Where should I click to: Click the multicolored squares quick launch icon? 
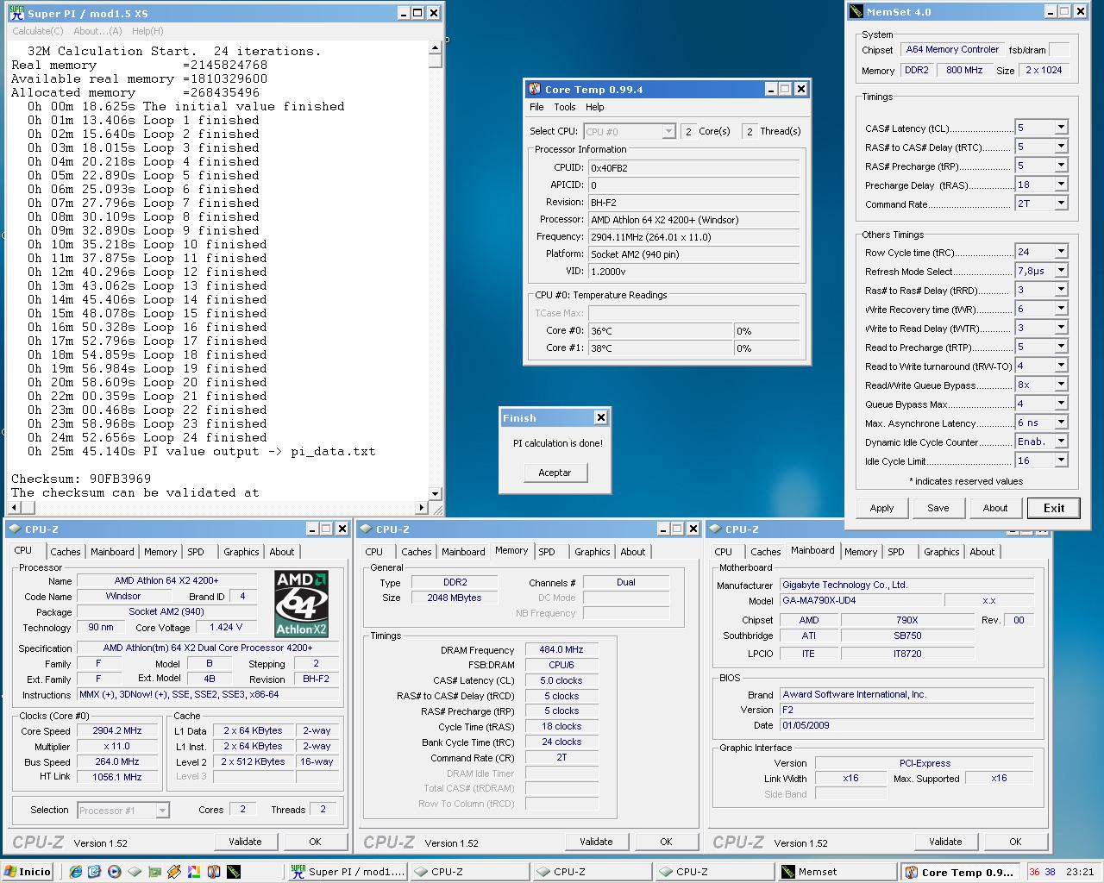[x=194, y=872]
